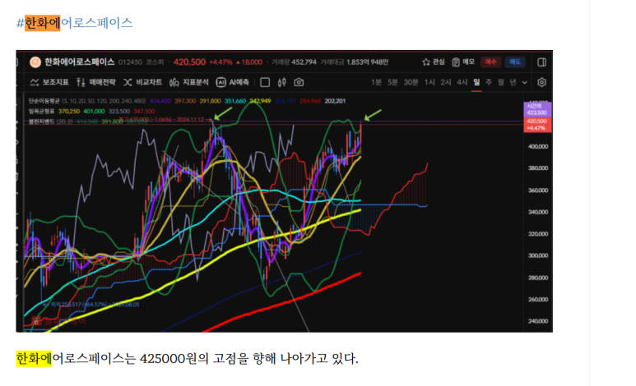Click the sentence about 425000원의 고점
The image size is (636, 386).
click(x=187, y=358)
